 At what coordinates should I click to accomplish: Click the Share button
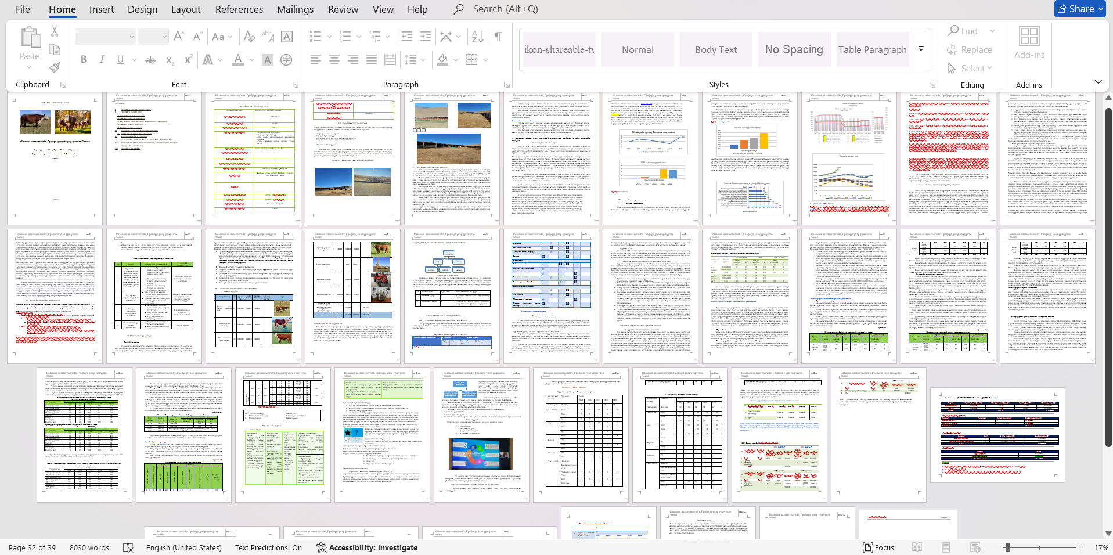click(x=1080, y=9)
